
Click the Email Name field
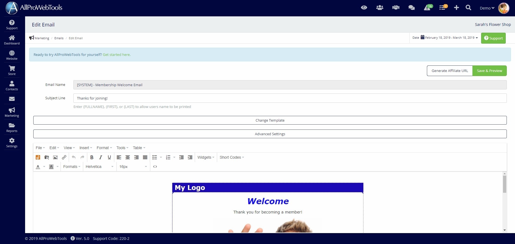[x=290, y=85]
